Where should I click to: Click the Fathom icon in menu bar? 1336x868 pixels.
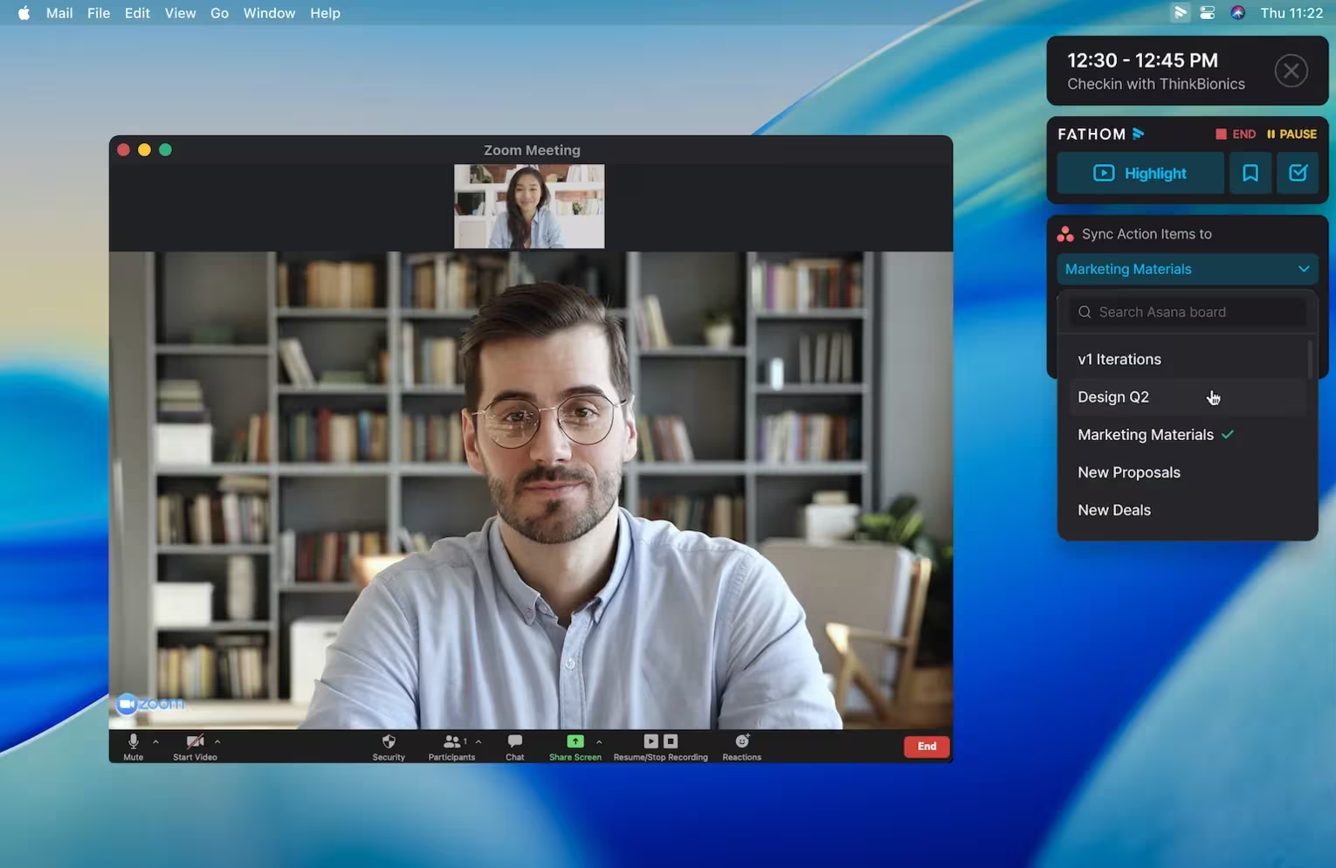(1180, 12)
